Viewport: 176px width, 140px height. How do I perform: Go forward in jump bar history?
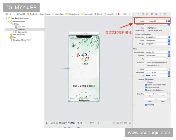[x=14, y=14]
